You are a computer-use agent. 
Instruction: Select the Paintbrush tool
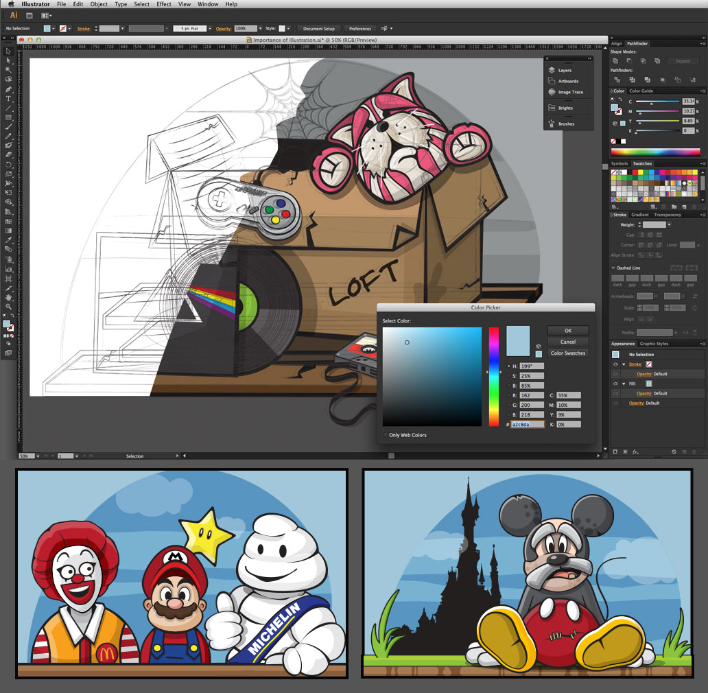(x=8, y=127)
